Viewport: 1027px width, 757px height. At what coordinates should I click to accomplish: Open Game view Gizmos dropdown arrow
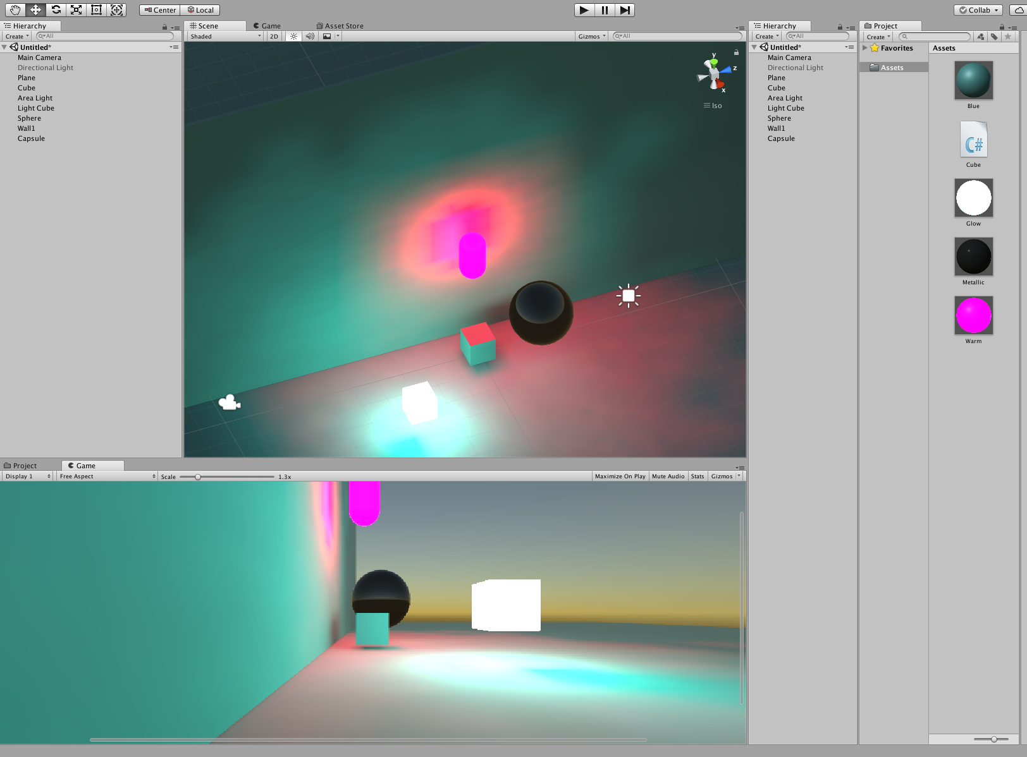(x=739, y=476)
